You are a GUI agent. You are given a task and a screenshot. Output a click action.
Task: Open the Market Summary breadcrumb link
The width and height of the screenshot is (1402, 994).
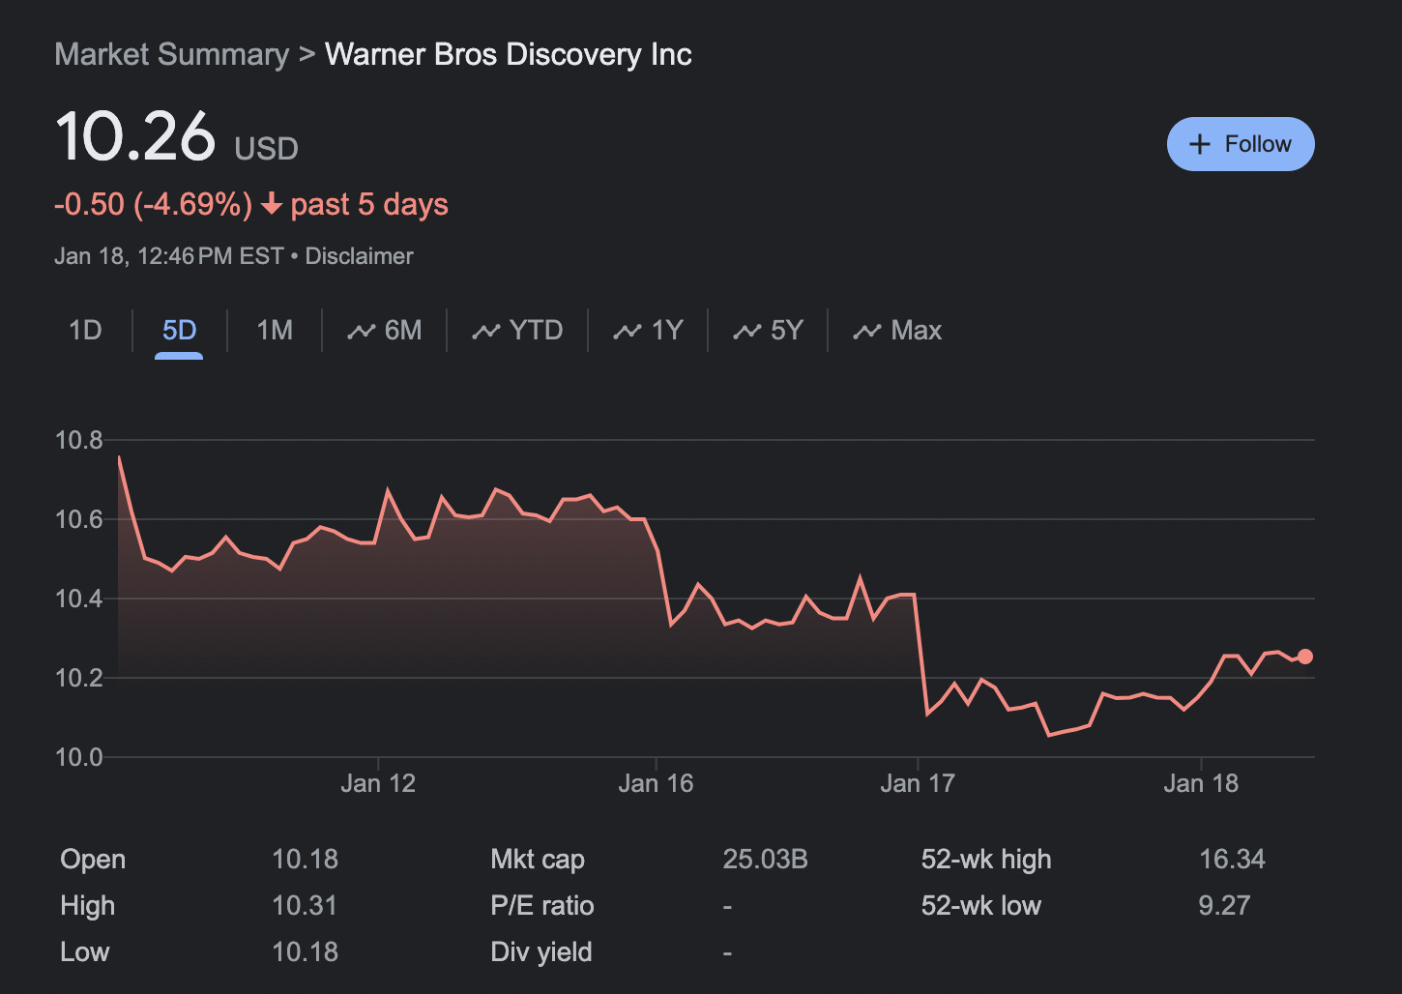172,55
